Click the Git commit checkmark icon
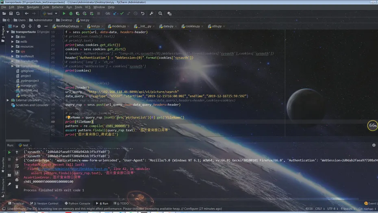378x213 pixels. coord(122,13)
